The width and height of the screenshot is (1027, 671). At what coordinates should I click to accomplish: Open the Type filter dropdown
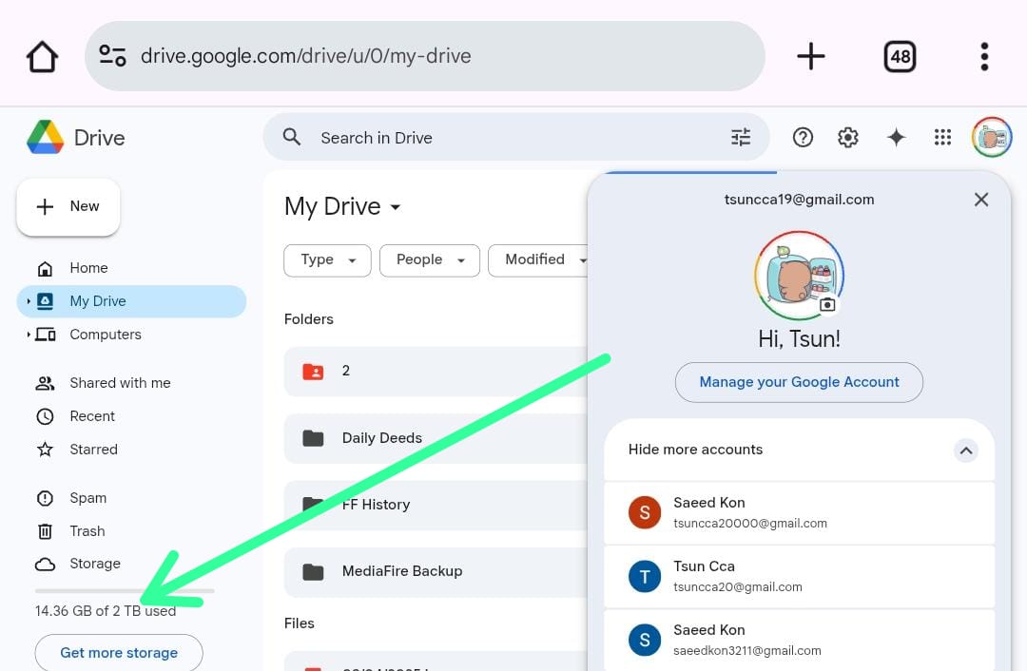[x=327, y=260]
